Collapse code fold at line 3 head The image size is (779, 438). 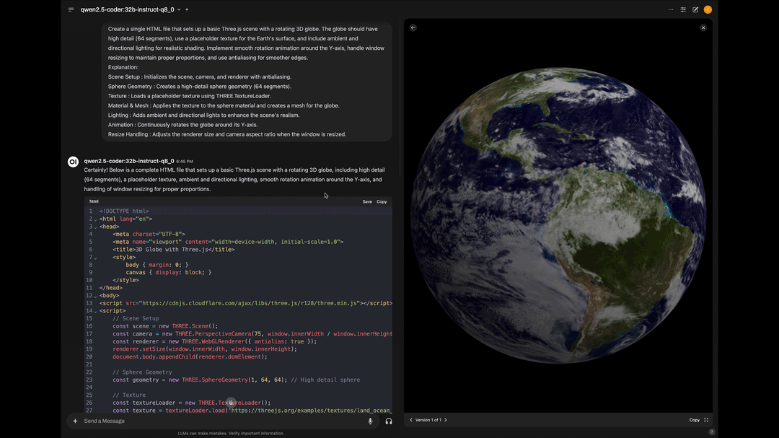[95, 227]
